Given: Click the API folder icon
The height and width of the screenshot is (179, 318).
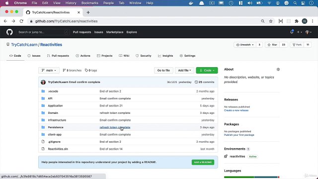Looking at the screenshot, I should pos(43,98).
